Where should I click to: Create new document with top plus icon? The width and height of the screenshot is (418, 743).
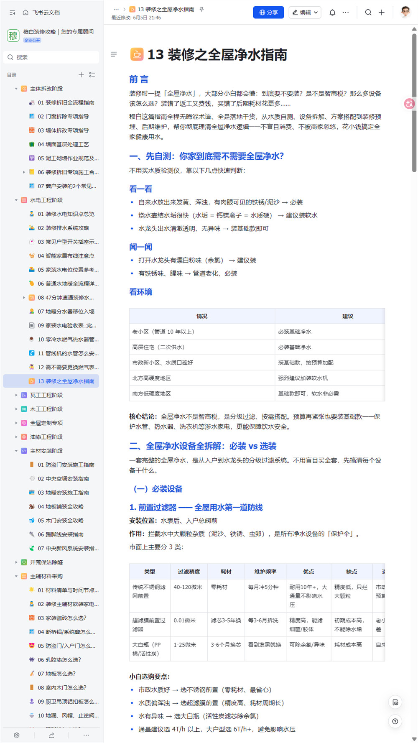click(382, 13)
